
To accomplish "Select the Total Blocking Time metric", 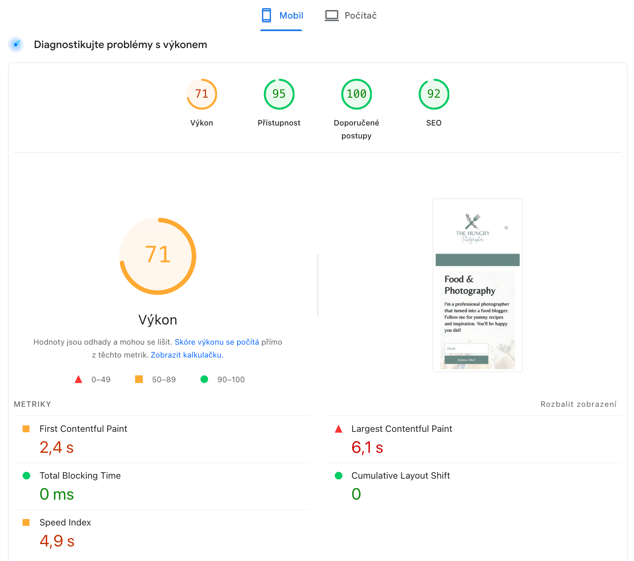I will [x=80, y=475].
